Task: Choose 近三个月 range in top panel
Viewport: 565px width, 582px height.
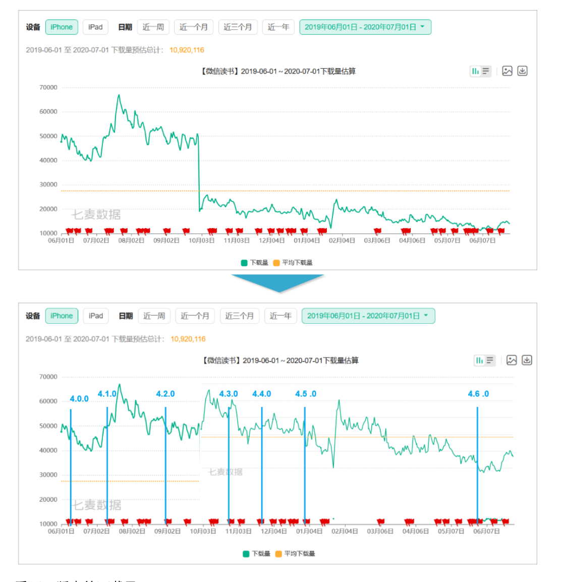Action: (x=238, y=27)
